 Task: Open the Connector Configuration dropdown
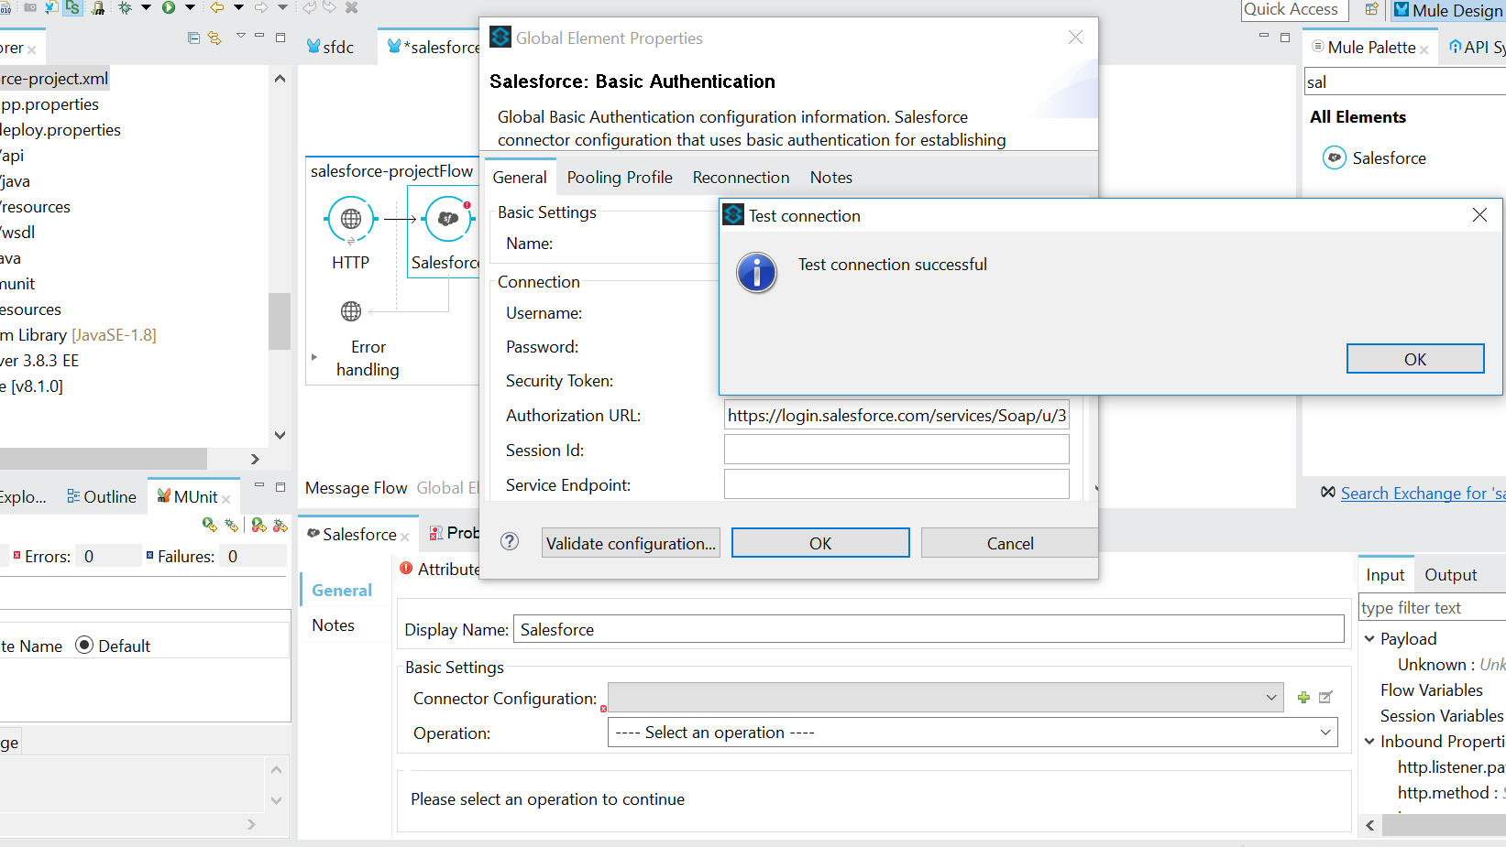coord(1271,698)
